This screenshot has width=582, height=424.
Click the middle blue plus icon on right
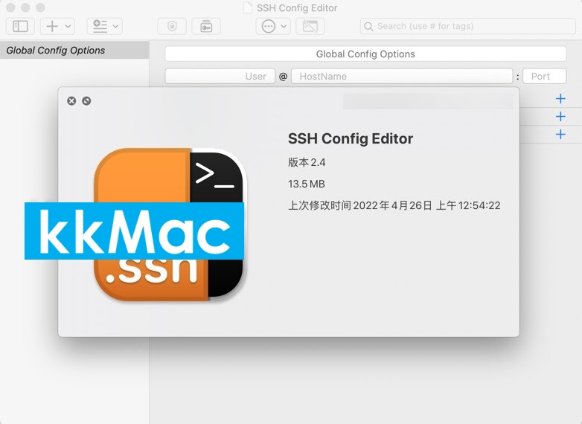[560, 117]
